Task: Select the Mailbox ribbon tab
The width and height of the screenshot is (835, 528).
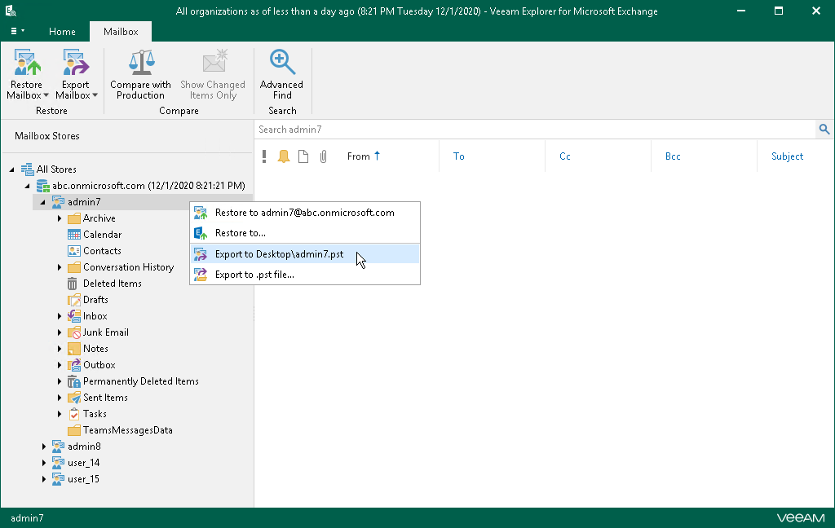Action: tap(121, 32)
